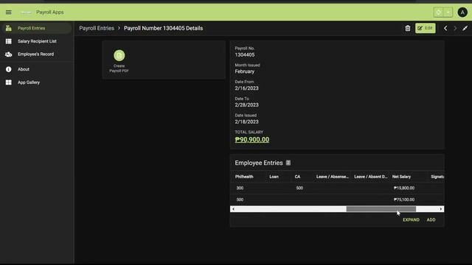This screenshot has width=472, height=265.
Task: Click the Employee Entries heading
Action: 259,163
